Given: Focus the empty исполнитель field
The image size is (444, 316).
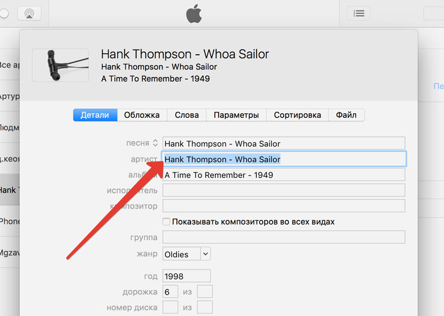Looking at the screenshot, I should click(x=284, y=190).
